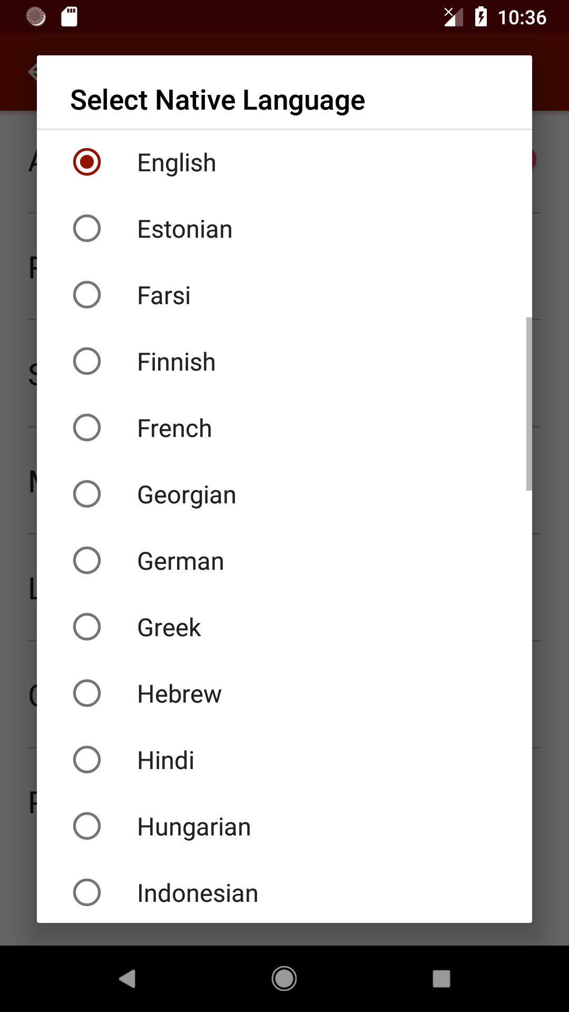The width and height of the screenshot is (569, 1012).
Task: Select Indonesian at the list bottom
Action: pos(198,893)
